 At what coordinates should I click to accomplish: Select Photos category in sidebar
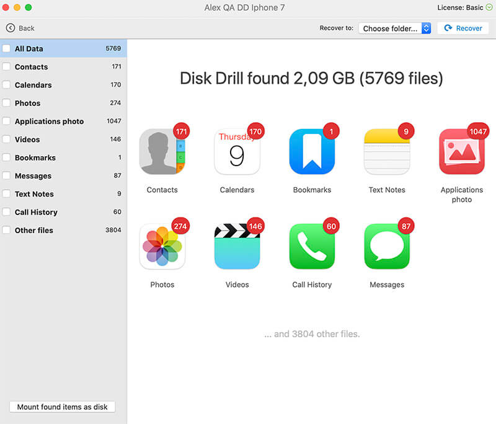point(63,103)
